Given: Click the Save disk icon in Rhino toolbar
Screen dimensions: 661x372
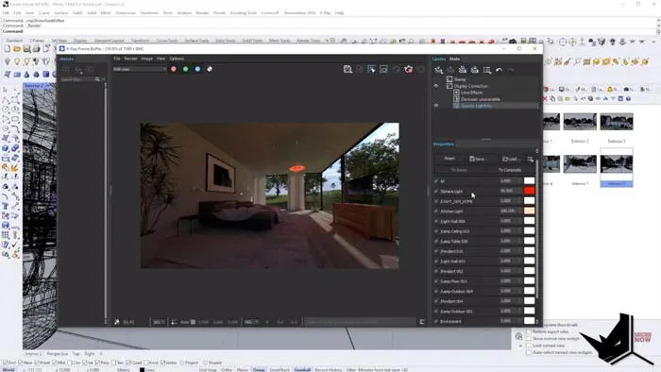Looking at the screenshot, I should [27, 49].
